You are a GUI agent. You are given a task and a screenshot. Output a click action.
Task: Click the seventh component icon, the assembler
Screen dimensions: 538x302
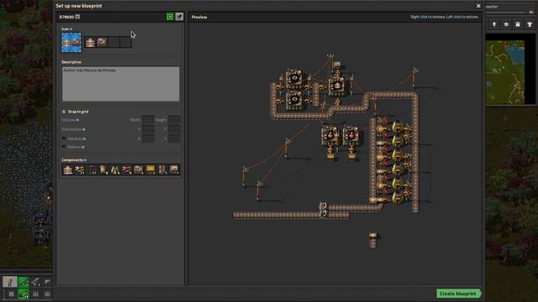(x=138, y=169)
